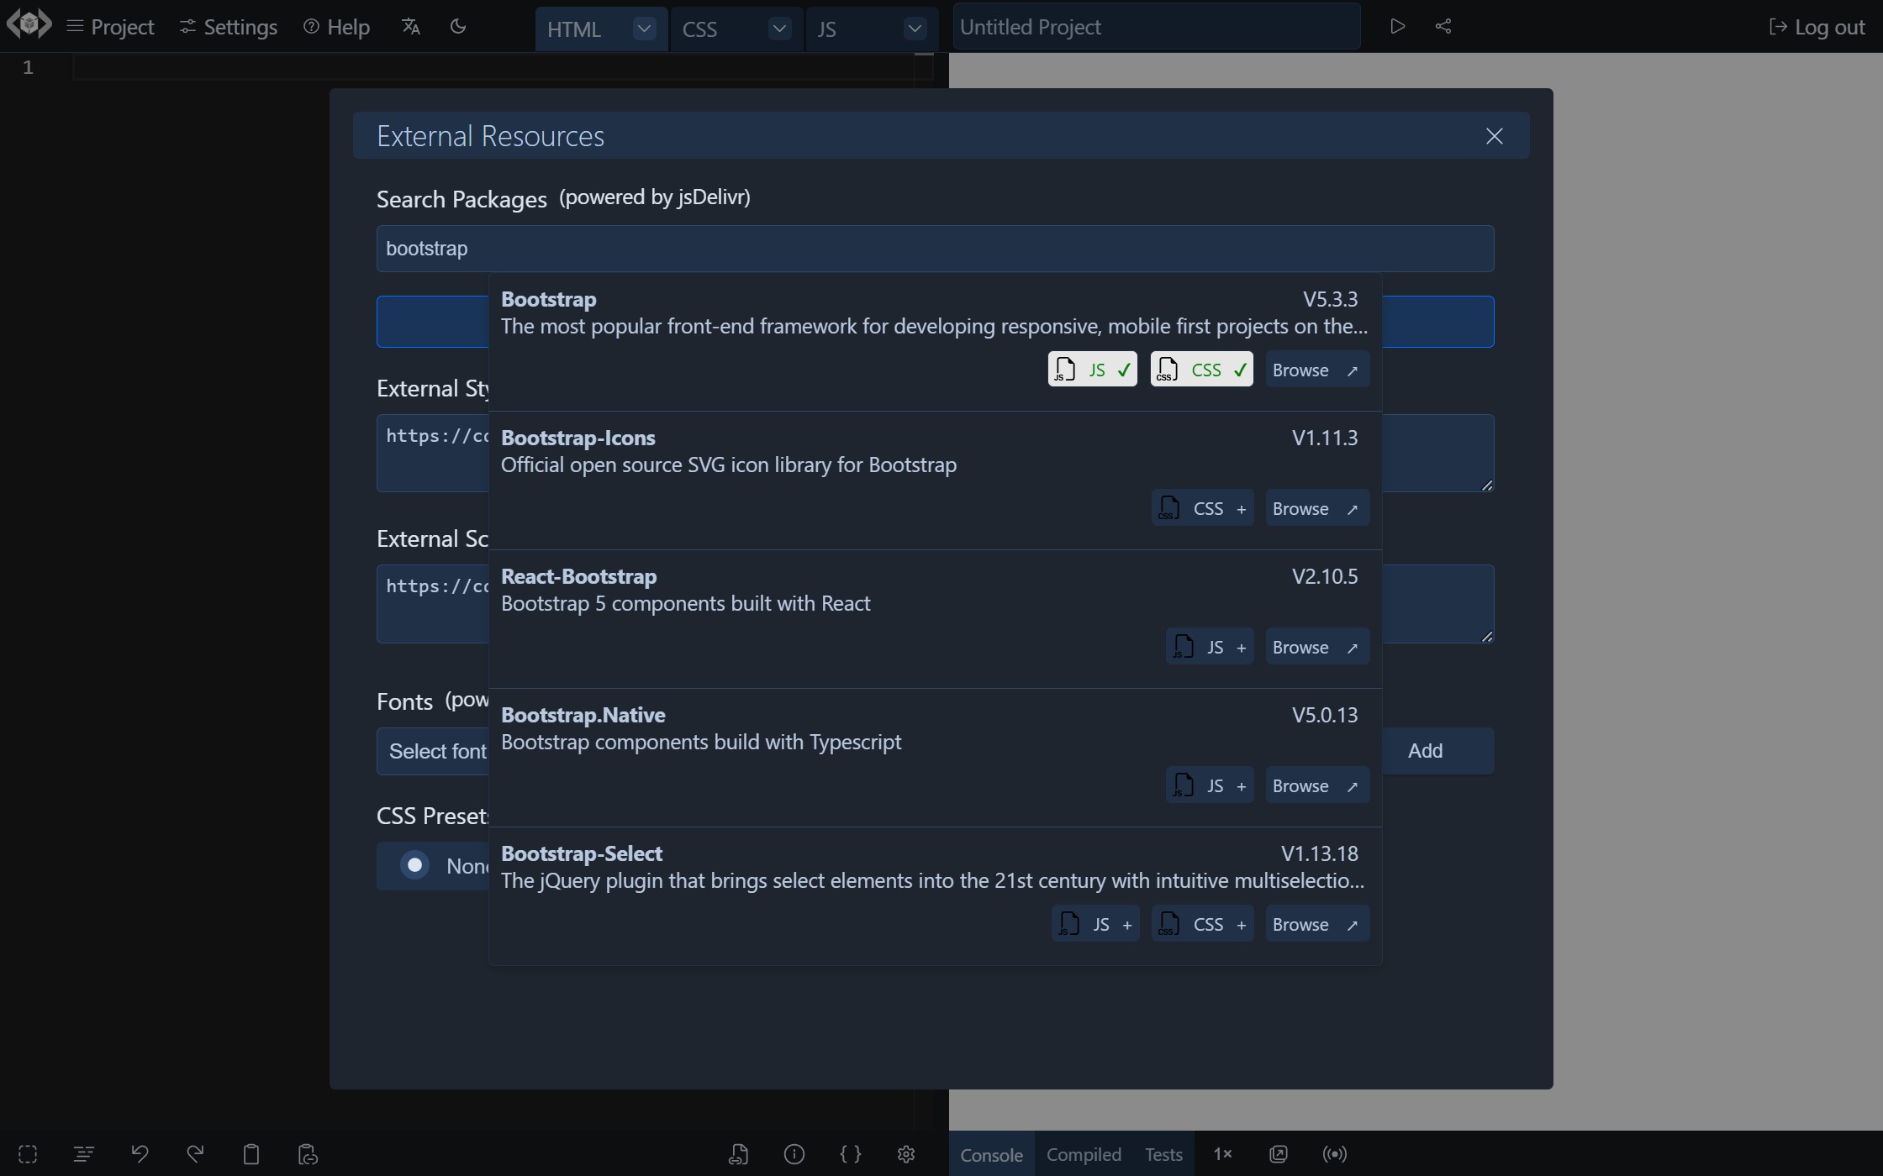Run the project using the play icon

click(x=1398, y=26)
